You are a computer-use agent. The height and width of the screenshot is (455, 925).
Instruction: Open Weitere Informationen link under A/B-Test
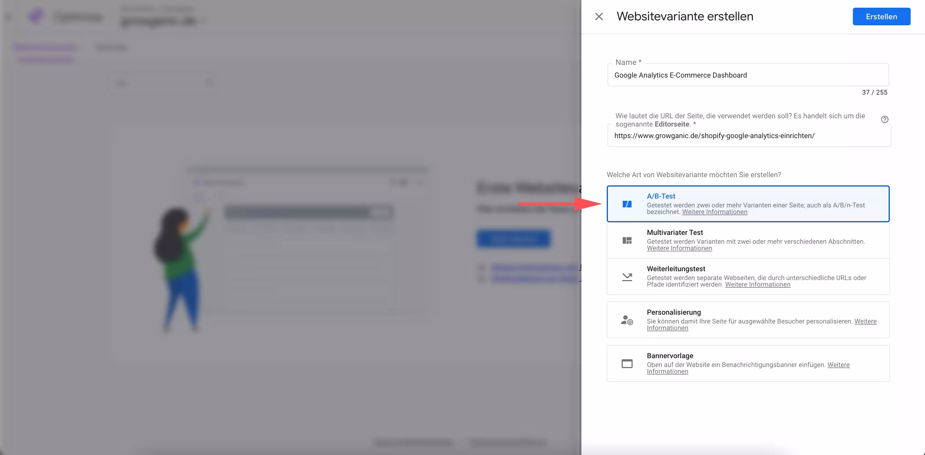715,212
